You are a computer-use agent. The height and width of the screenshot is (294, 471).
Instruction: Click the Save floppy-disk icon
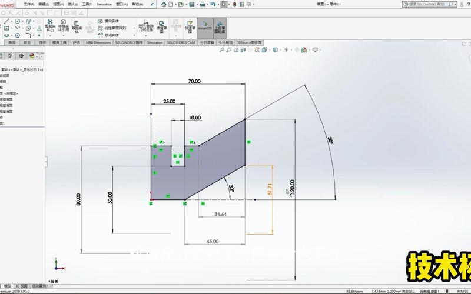192,4
